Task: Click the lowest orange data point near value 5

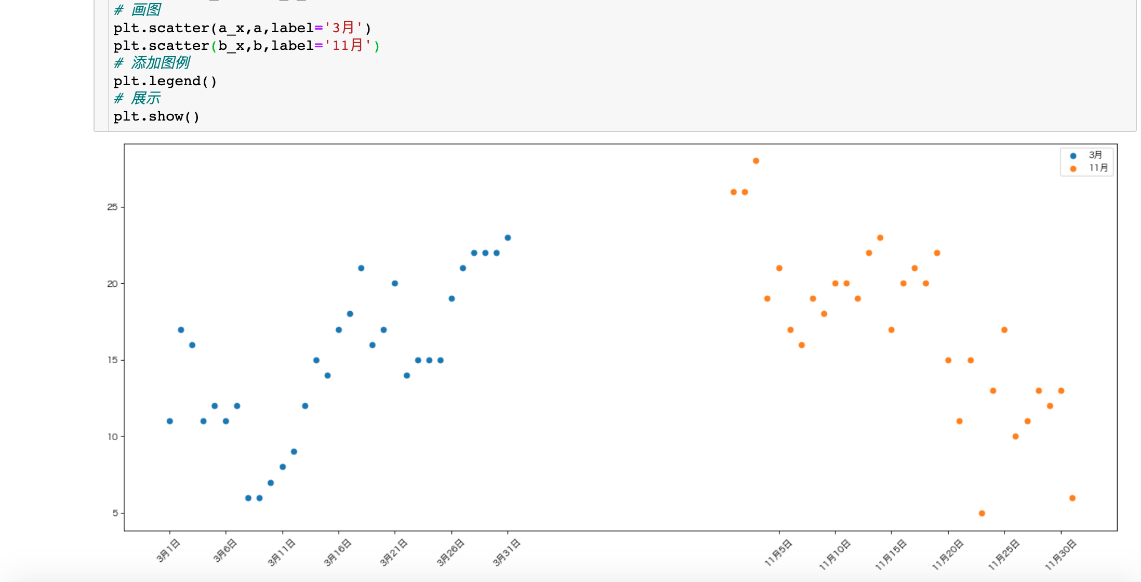Action: pos(982,513)
